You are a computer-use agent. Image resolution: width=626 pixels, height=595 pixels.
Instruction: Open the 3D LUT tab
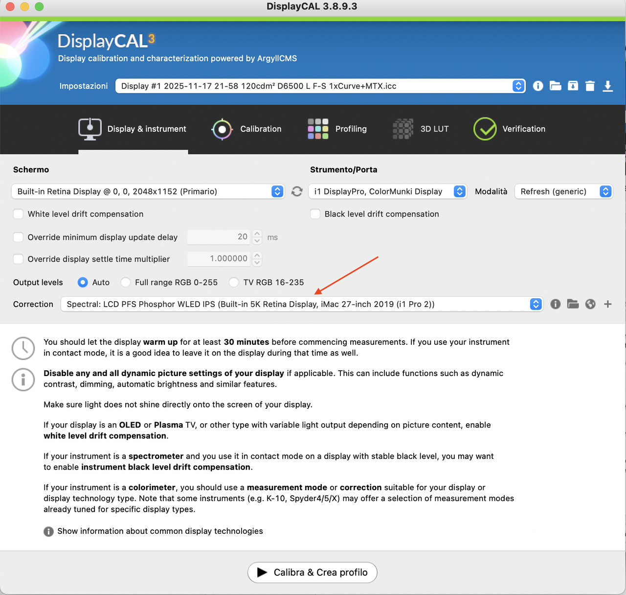pyautogui.click(x=421, y=129)
